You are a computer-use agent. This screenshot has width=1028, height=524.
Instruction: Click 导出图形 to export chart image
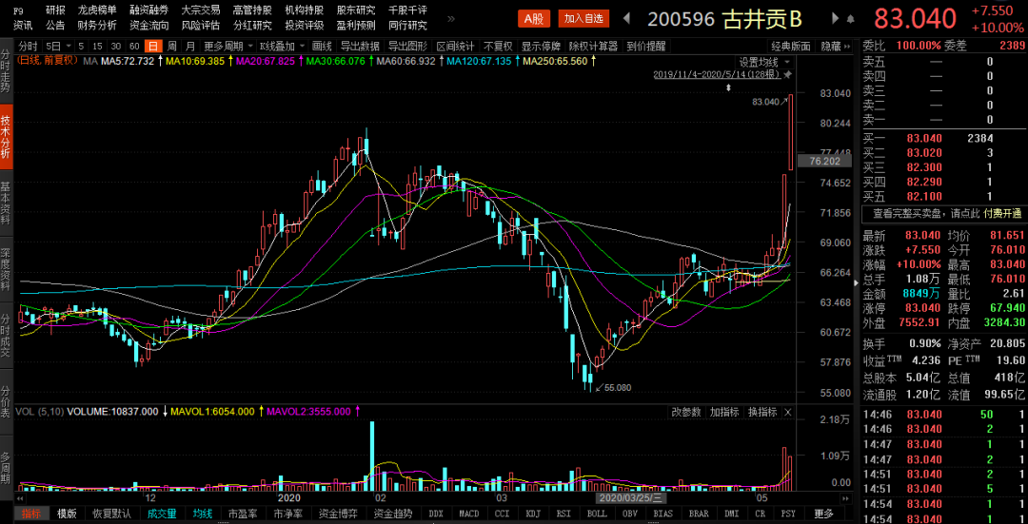point(407,47)
